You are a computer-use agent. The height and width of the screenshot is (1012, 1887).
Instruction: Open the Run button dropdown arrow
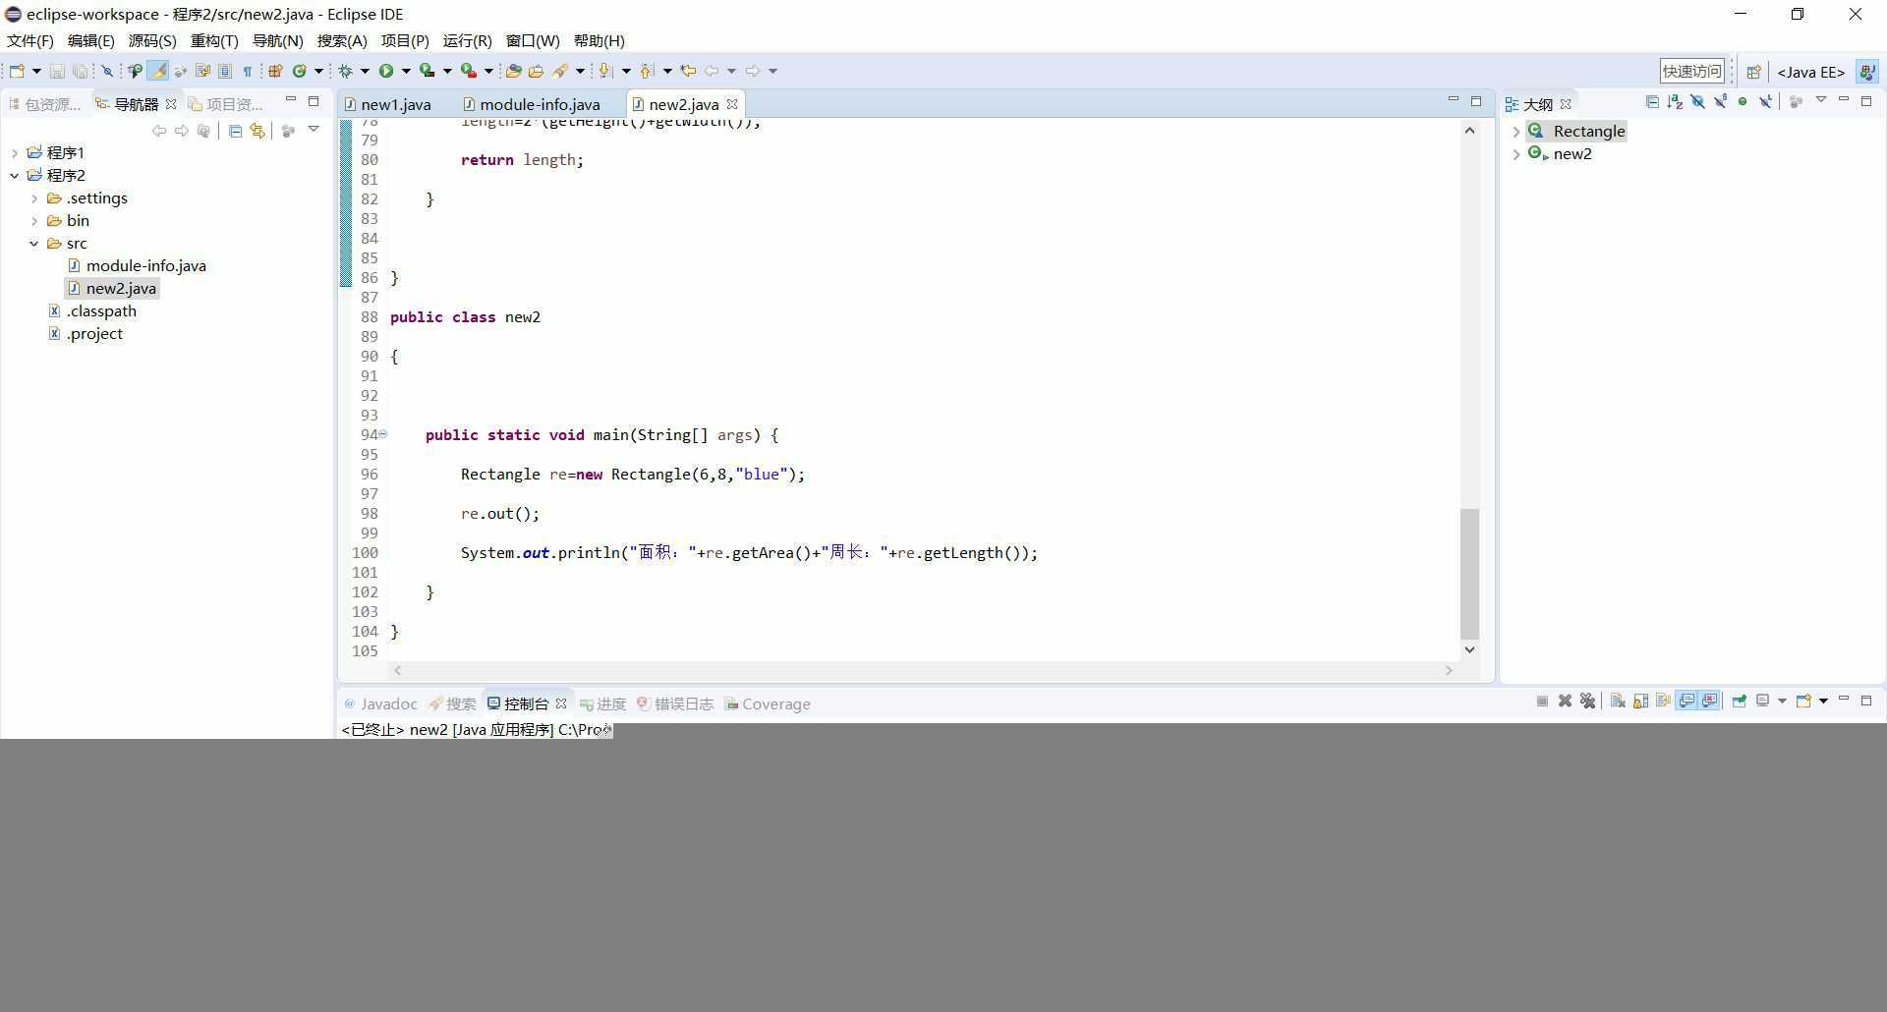point(406,71)
